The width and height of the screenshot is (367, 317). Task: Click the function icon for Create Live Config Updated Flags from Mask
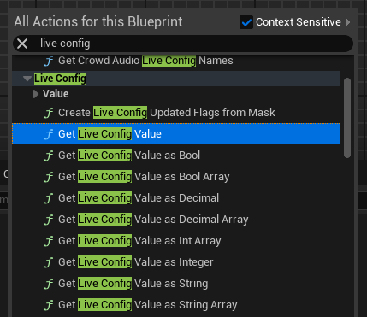coord(49,113)
